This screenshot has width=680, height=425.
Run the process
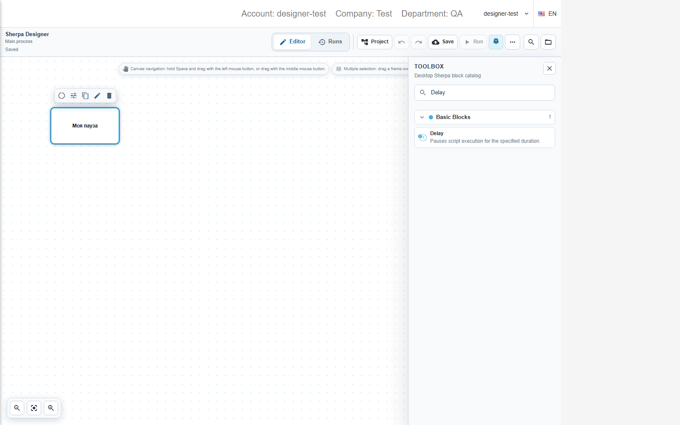click(x=473, y=42)
